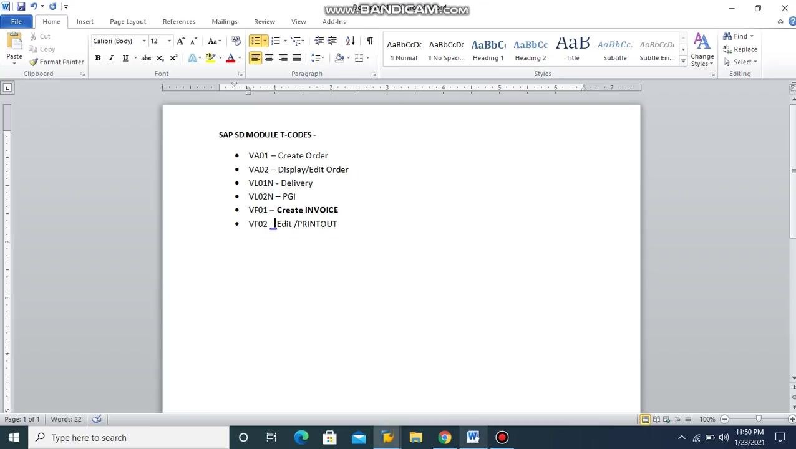The image size is (796, 449).
Task: Click the Multilevel list icon
Action: pyautogui.click(x=296, y=41)
